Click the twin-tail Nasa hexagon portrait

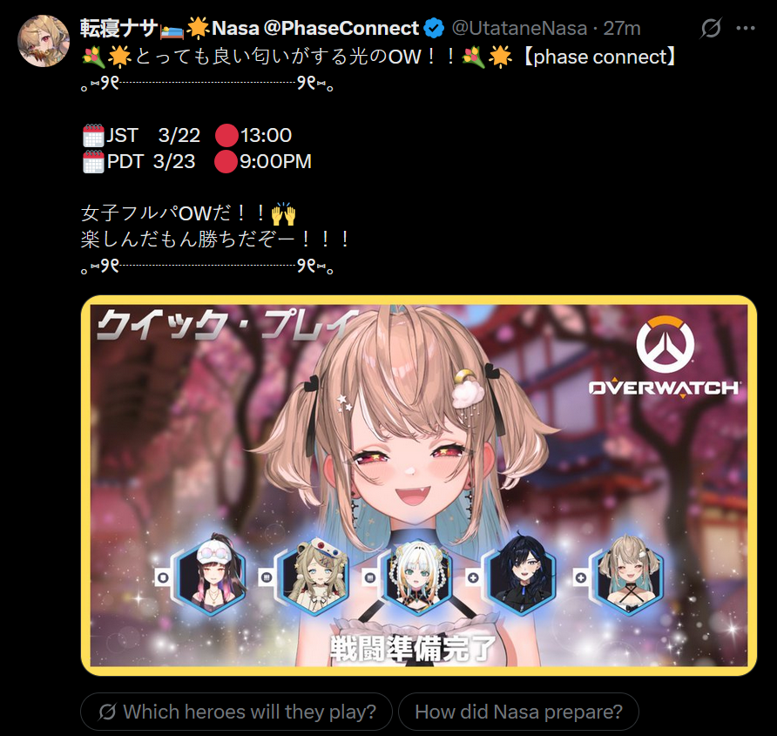[x=628, y=577]
